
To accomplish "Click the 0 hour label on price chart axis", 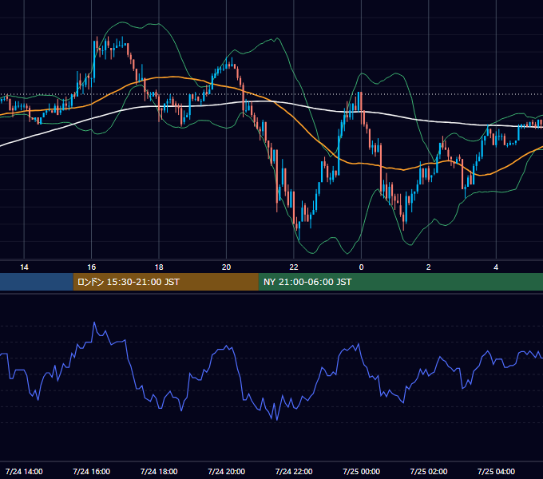I will pos(361,267).
